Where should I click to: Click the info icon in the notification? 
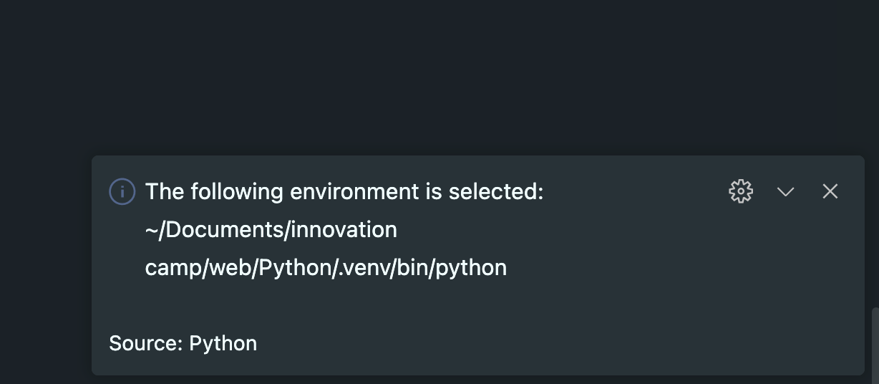(122, 192)
